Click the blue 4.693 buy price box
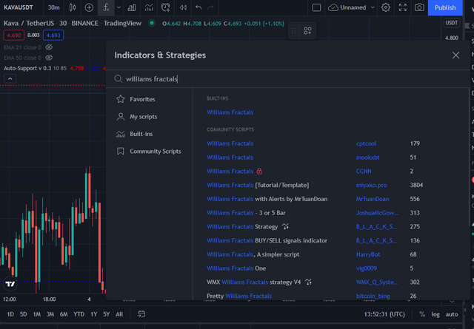Viewport: 474px width, 329px height. (53, 35)
